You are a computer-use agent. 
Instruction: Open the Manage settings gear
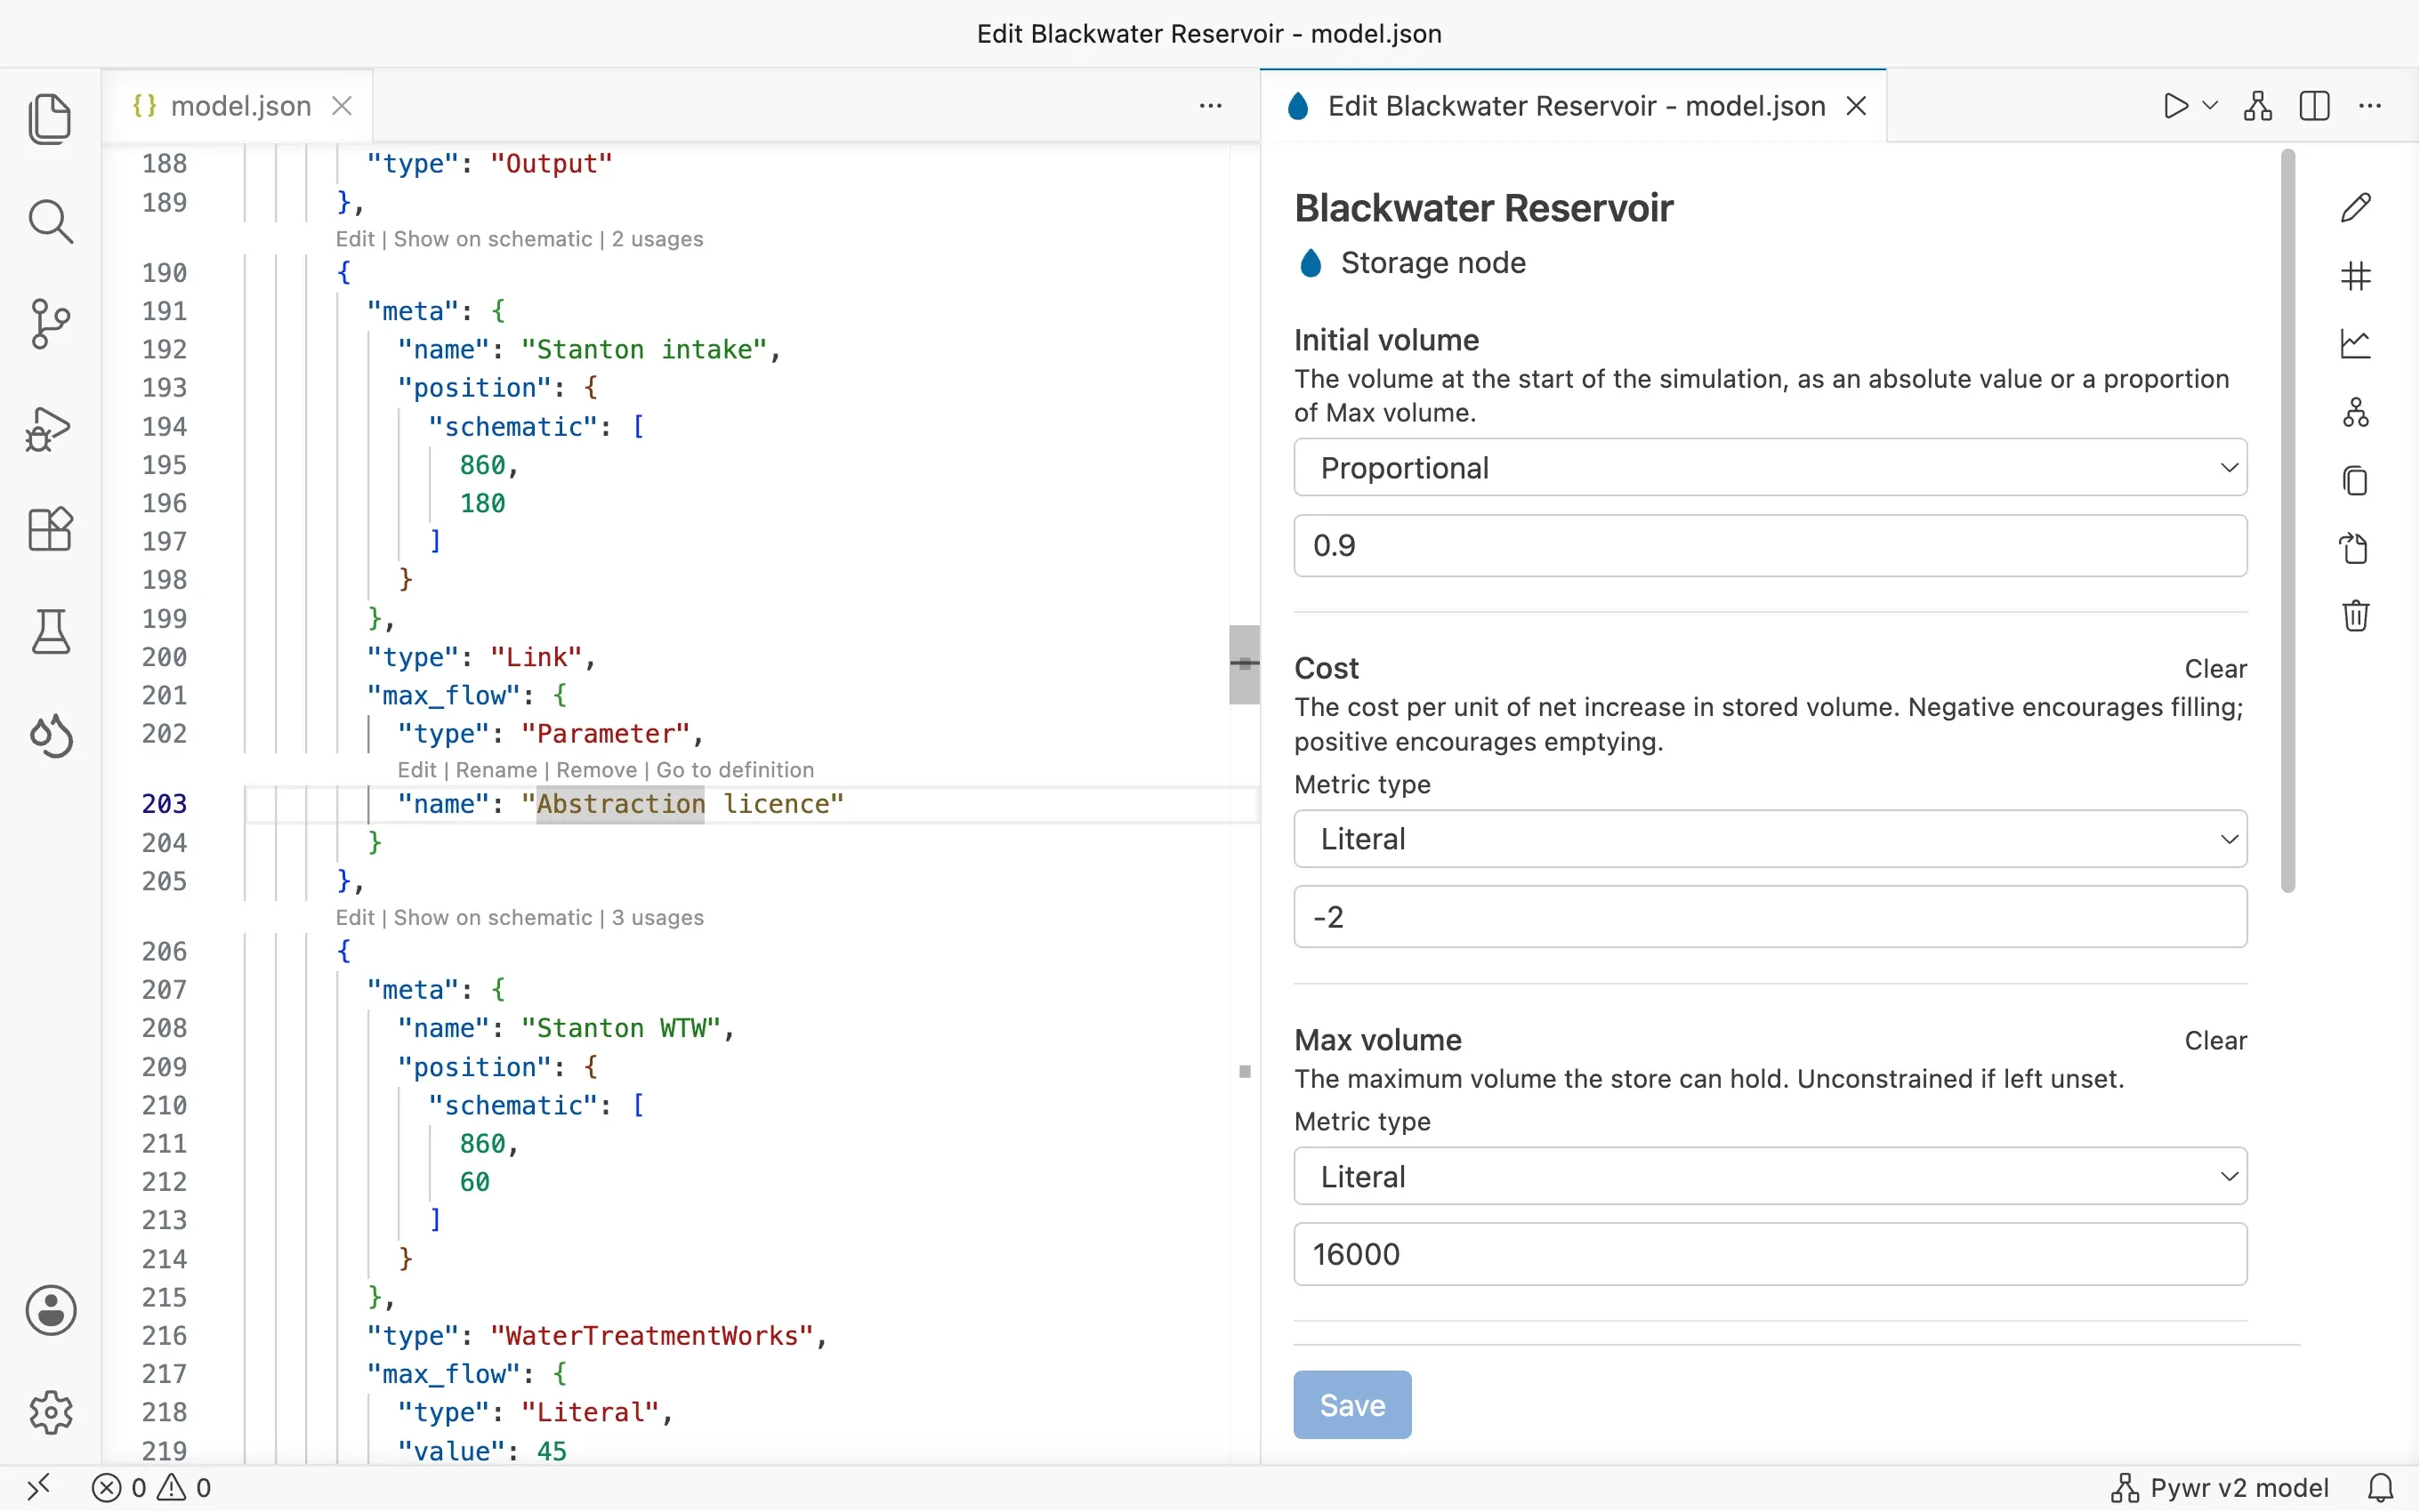[50, 1412]
